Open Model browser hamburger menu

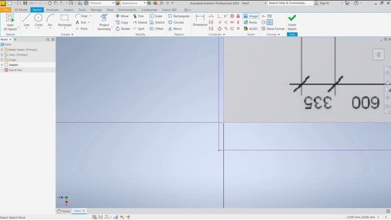pyautogui.click(x=53, y=39)
